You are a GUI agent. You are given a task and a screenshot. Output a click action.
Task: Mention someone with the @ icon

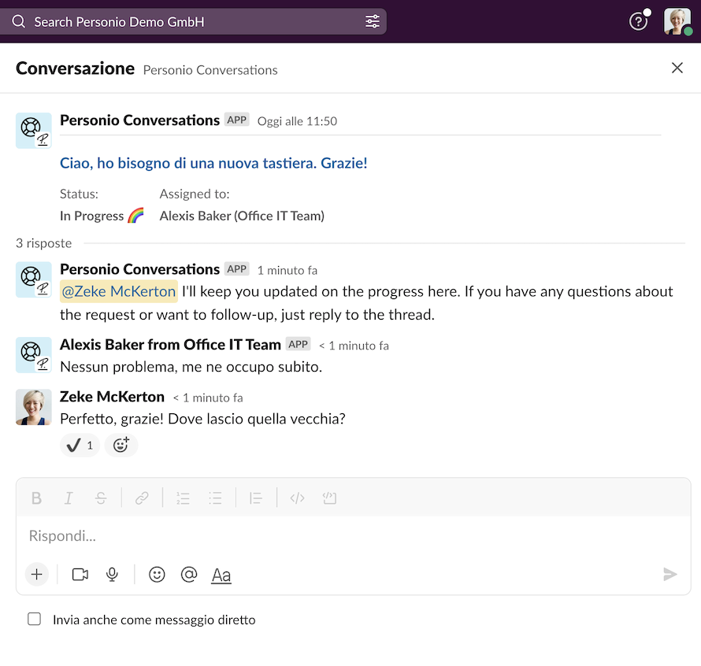point(189,575)
